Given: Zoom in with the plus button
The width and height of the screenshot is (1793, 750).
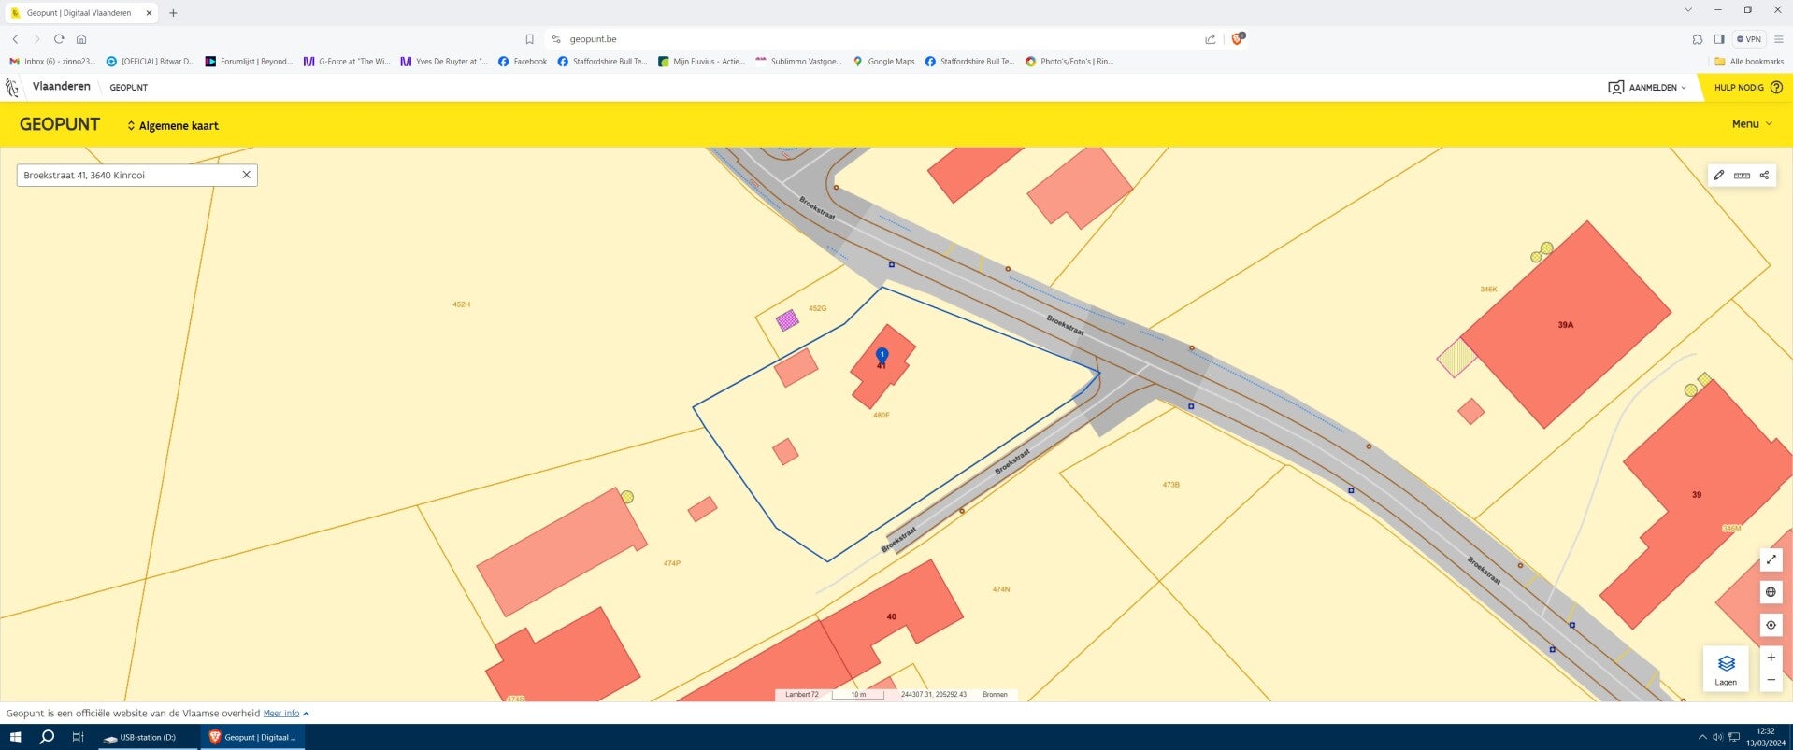Looking at the screenshot, I should 1771,658.
